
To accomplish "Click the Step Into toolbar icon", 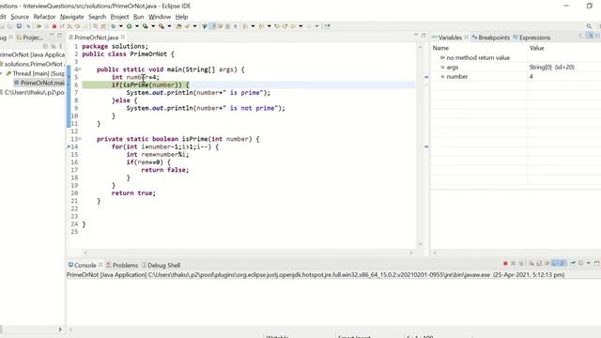I will pyautogui.click(x=69, y=26).
